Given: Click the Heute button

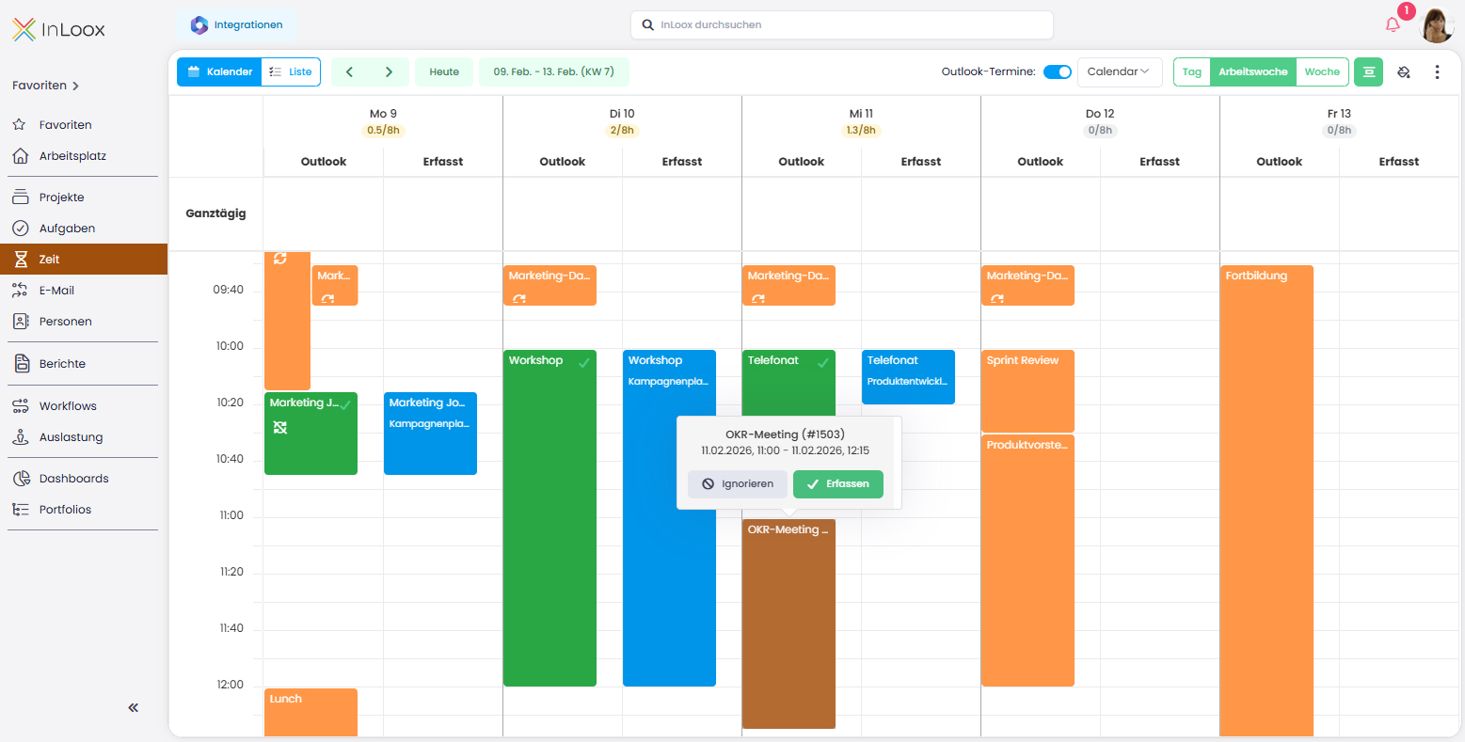Looking at the screenshot, I should point(443,71).
